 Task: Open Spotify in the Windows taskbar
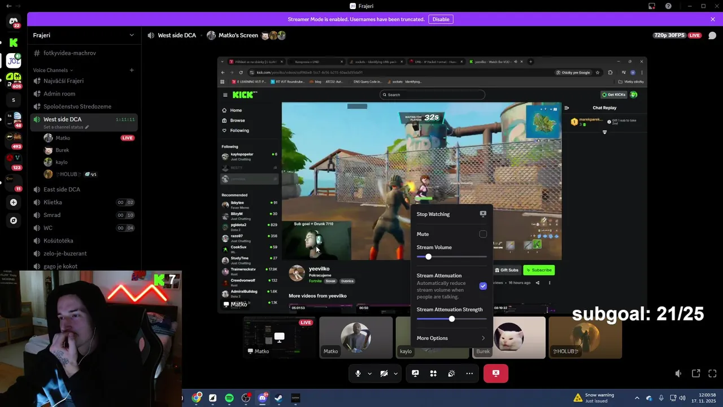(229, 398)
